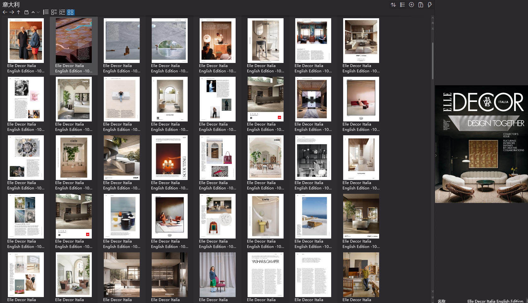The image size is (528, 303).
Task: Open the new folder icon in the toolbar
Action: [26, 12]
